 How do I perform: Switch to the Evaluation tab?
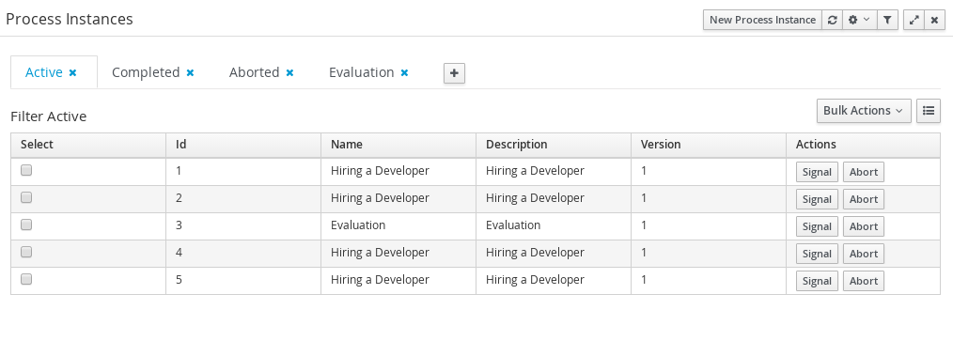[362, 72]
